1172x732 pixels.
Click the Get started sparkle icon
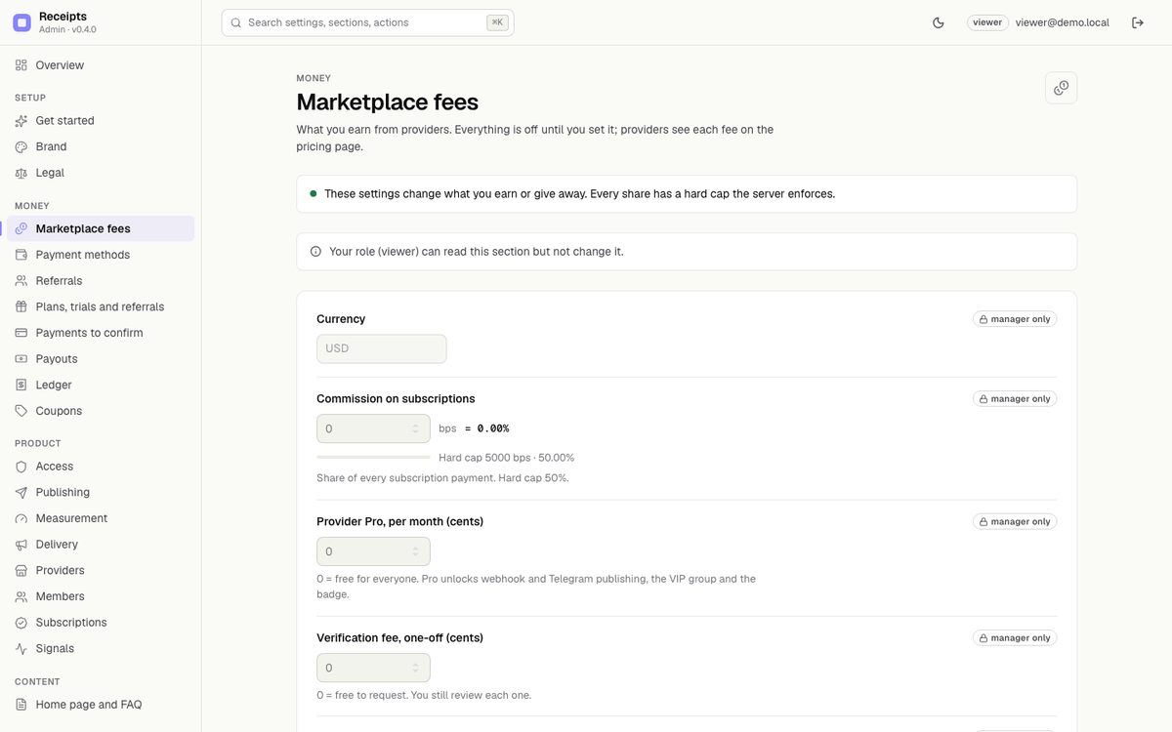(x=21, y=121)
